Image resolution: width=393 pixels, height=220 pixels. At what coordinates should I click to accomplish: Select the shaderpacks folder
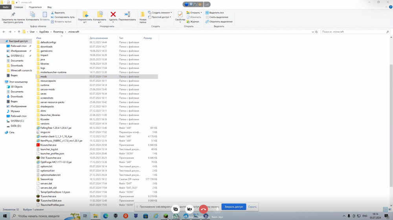[47, 106]
